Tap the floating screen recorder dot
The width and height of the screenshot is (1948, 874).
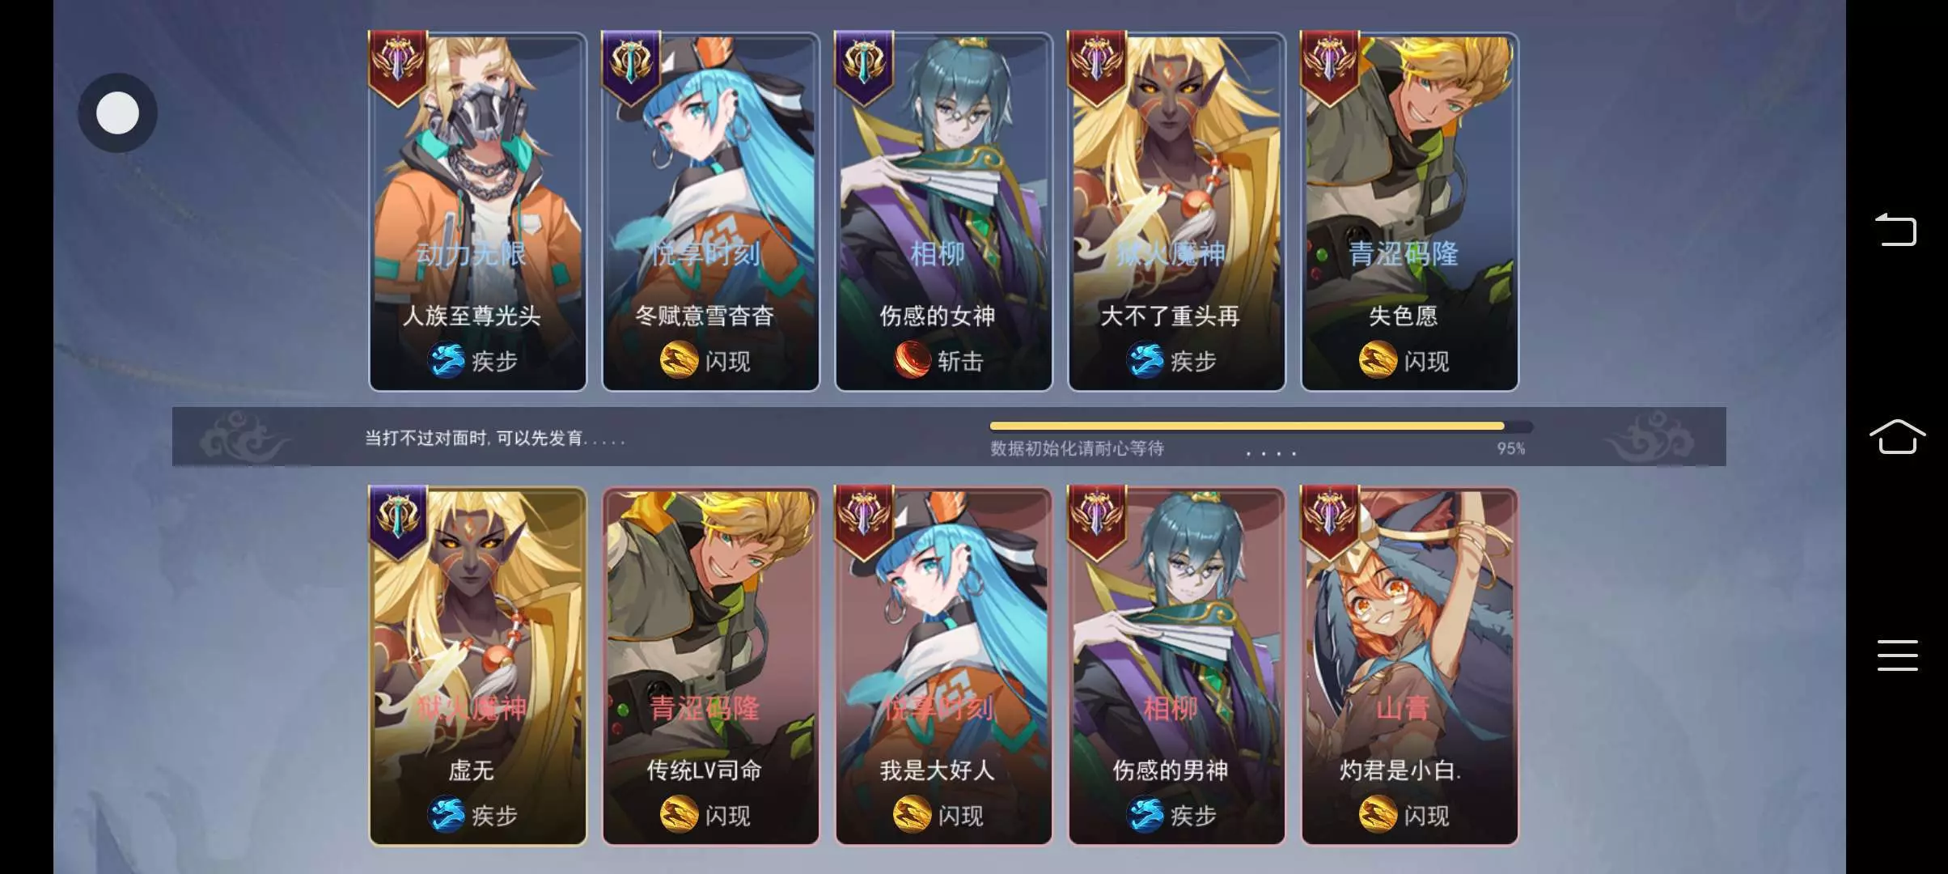click(x=117, y=112)
